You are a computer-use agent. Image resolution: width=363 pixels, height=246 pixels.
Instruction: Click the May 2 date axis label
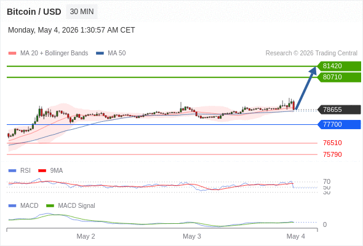pyautogui.click(x=86, y=237)
